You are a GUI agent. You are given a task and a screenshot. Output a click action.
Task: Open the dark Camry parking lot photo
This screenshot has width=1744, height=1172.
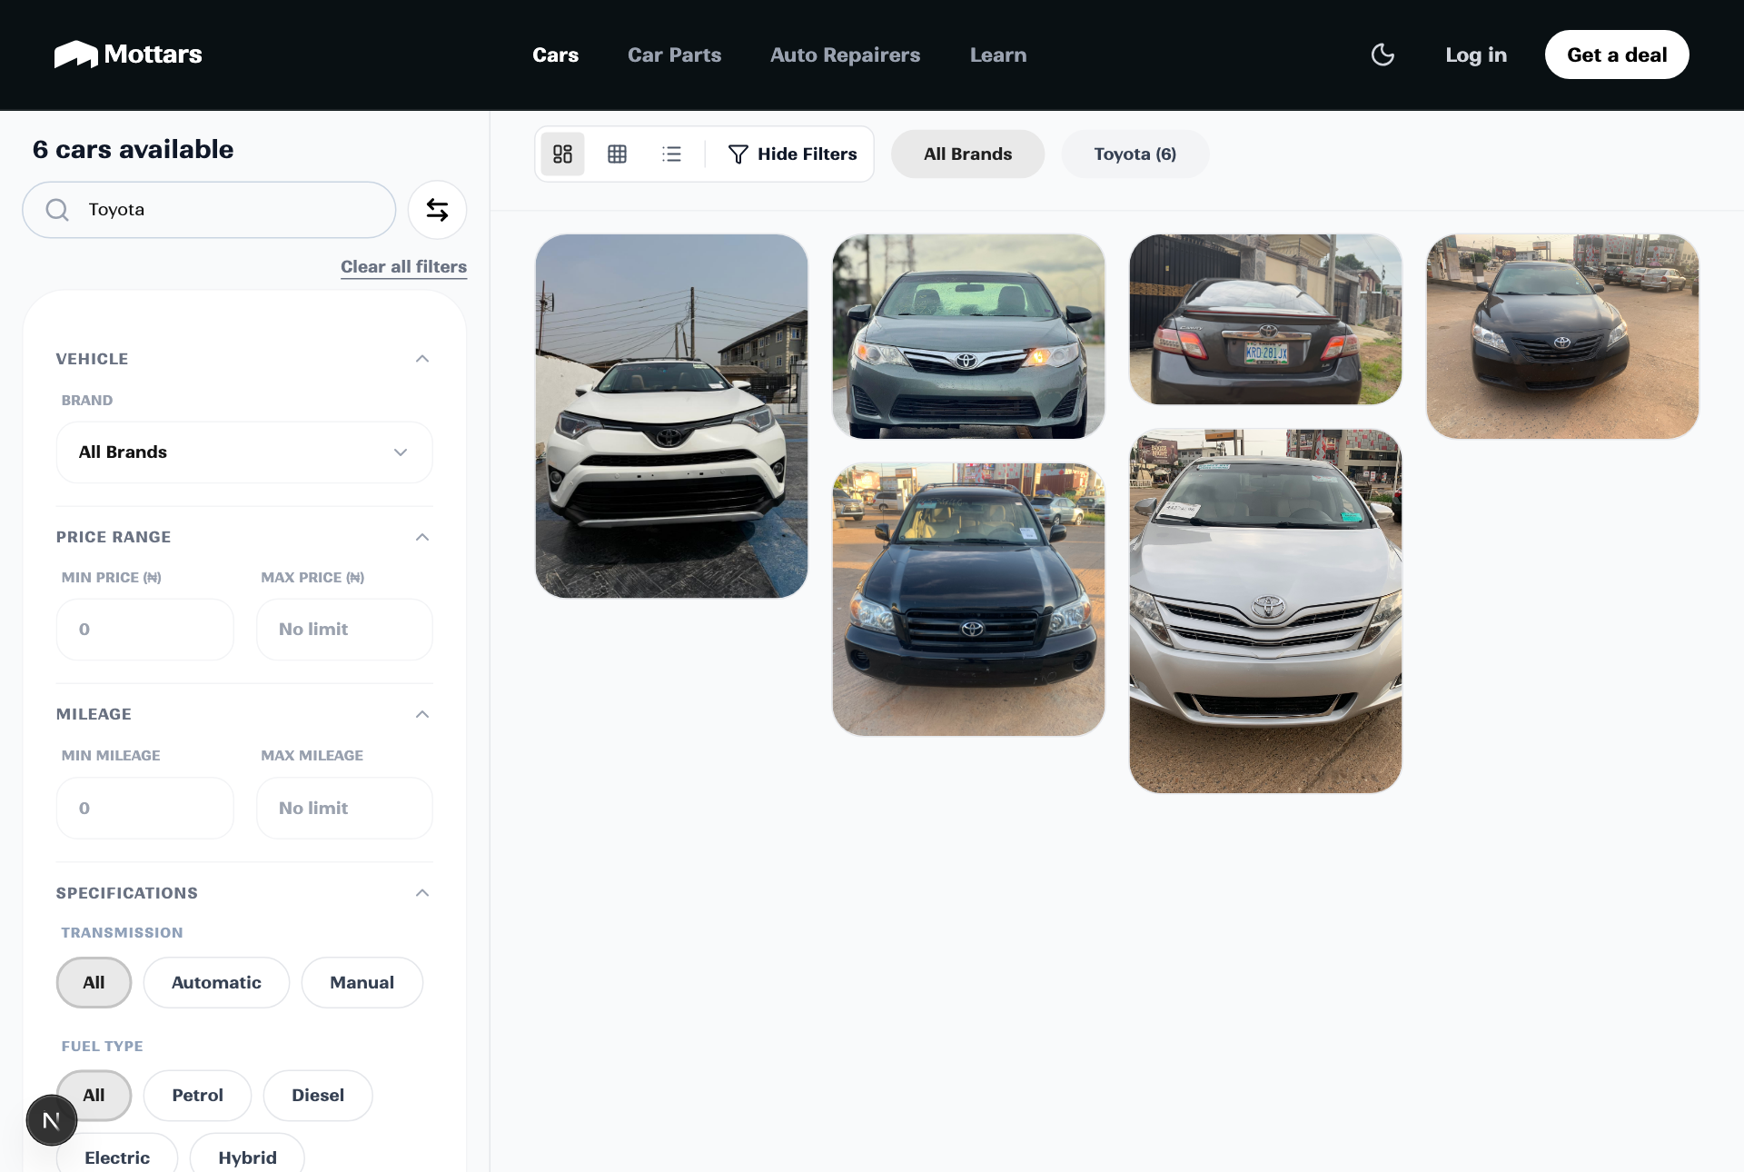1562,336
